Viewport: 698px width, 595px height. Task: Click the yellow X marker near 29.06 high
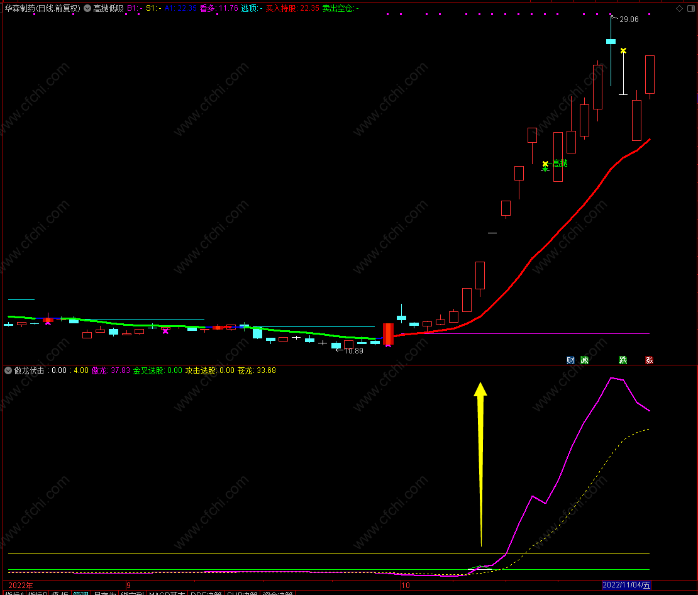(x=623, y=51)
